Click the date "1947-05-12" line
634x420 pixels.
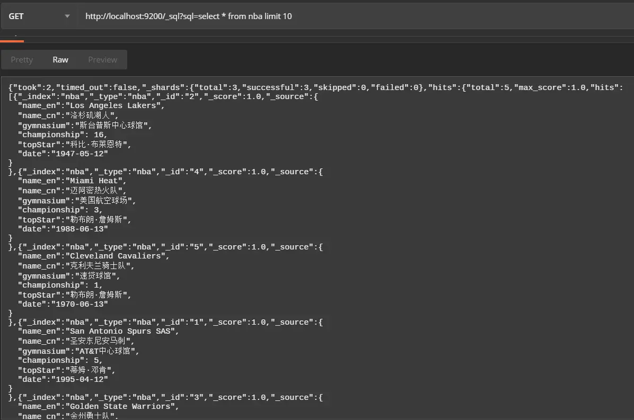pyautogui.click(x=63, y=154)
